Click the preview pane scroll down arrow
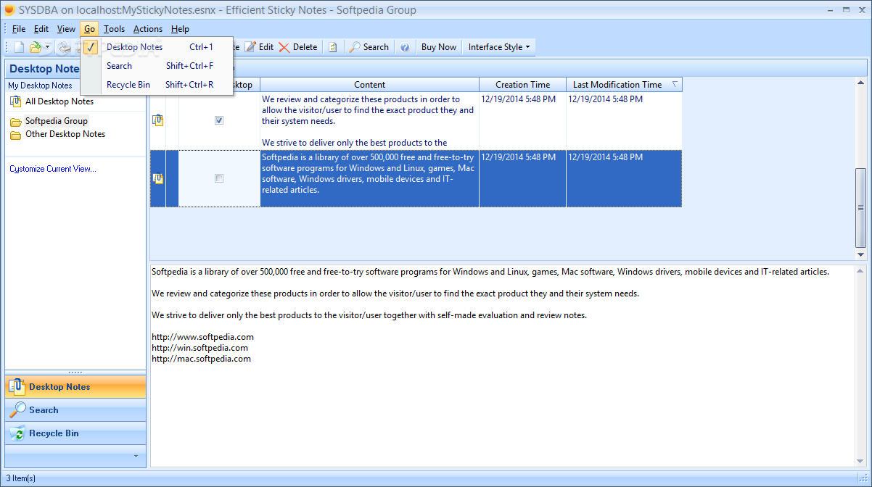Viewport: 872px width, 487px height. (x=861, y=461)
